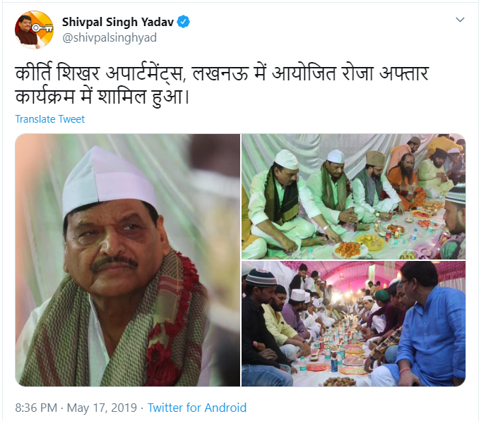Click the plate of orange sweets in photo
Viewport: 481px width, 421px height.
coord(348,249)
